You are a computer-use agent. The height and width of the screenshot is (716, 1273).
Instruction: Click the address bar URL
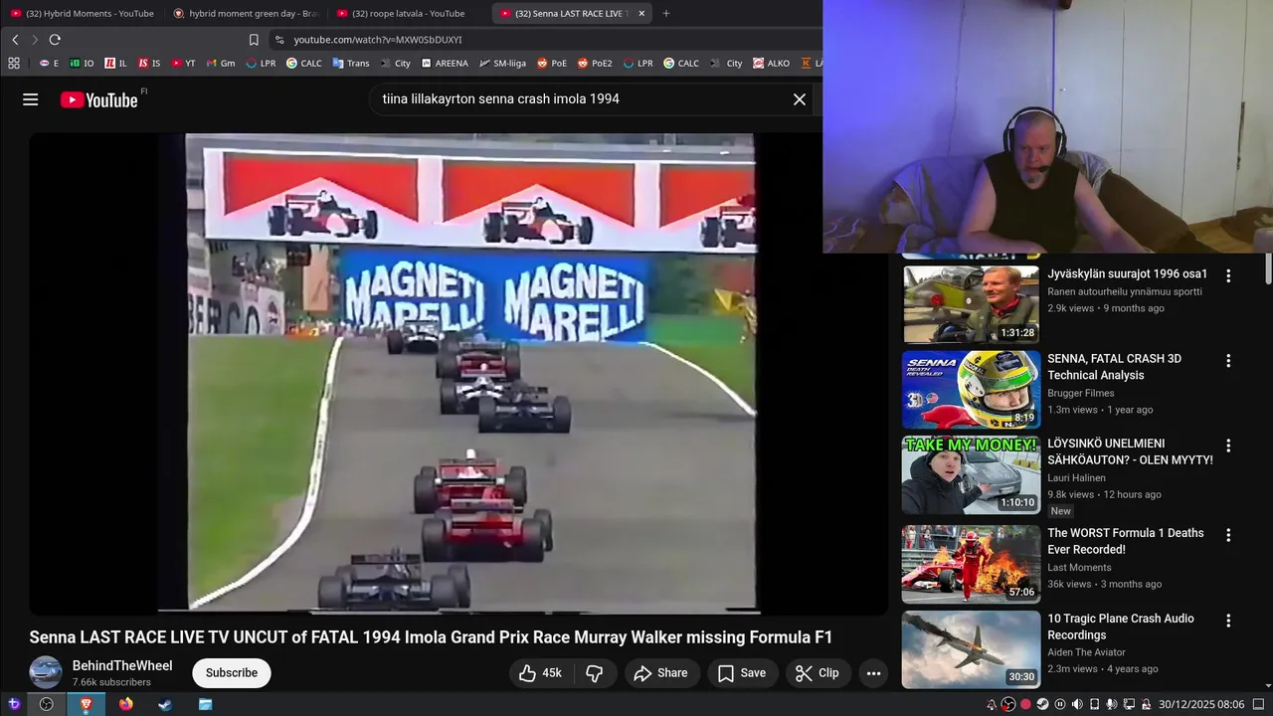(x=378, y=40)
